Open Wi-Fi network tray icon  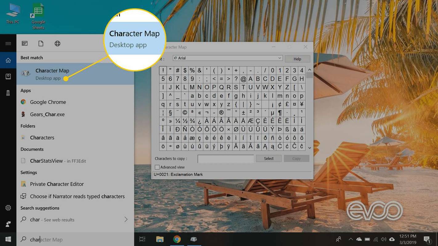pos(376,239)
